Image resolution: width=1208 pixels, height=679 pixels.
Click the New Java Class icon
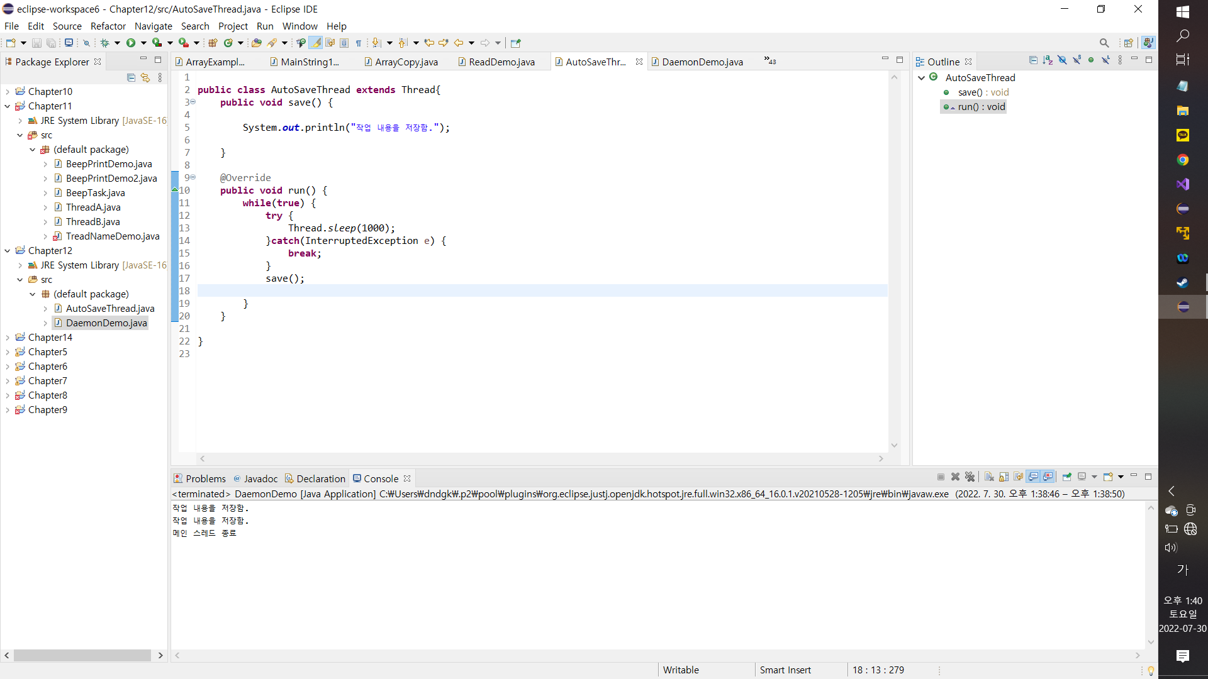pos(228,43)
